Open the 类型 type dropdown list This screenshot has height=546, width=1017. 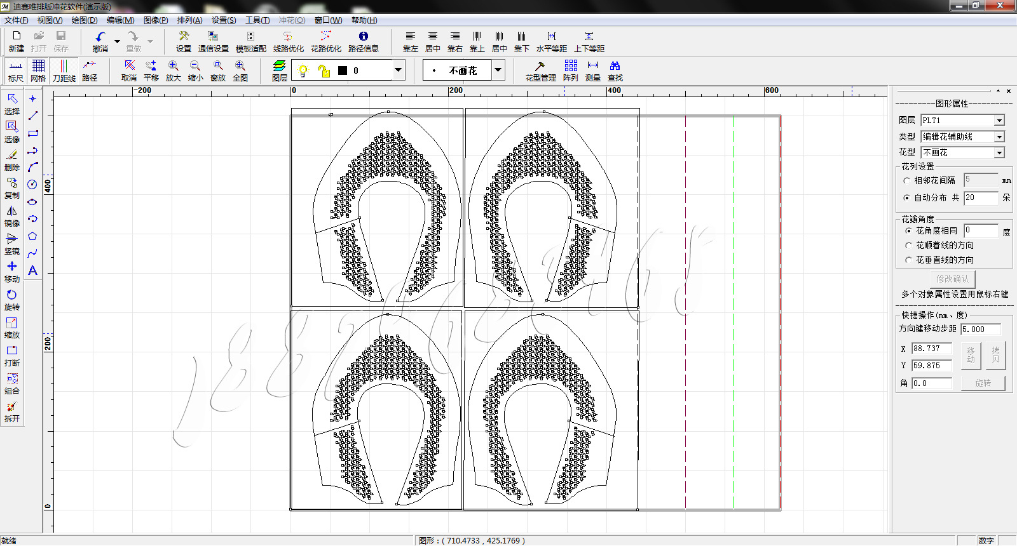point(999,137)
